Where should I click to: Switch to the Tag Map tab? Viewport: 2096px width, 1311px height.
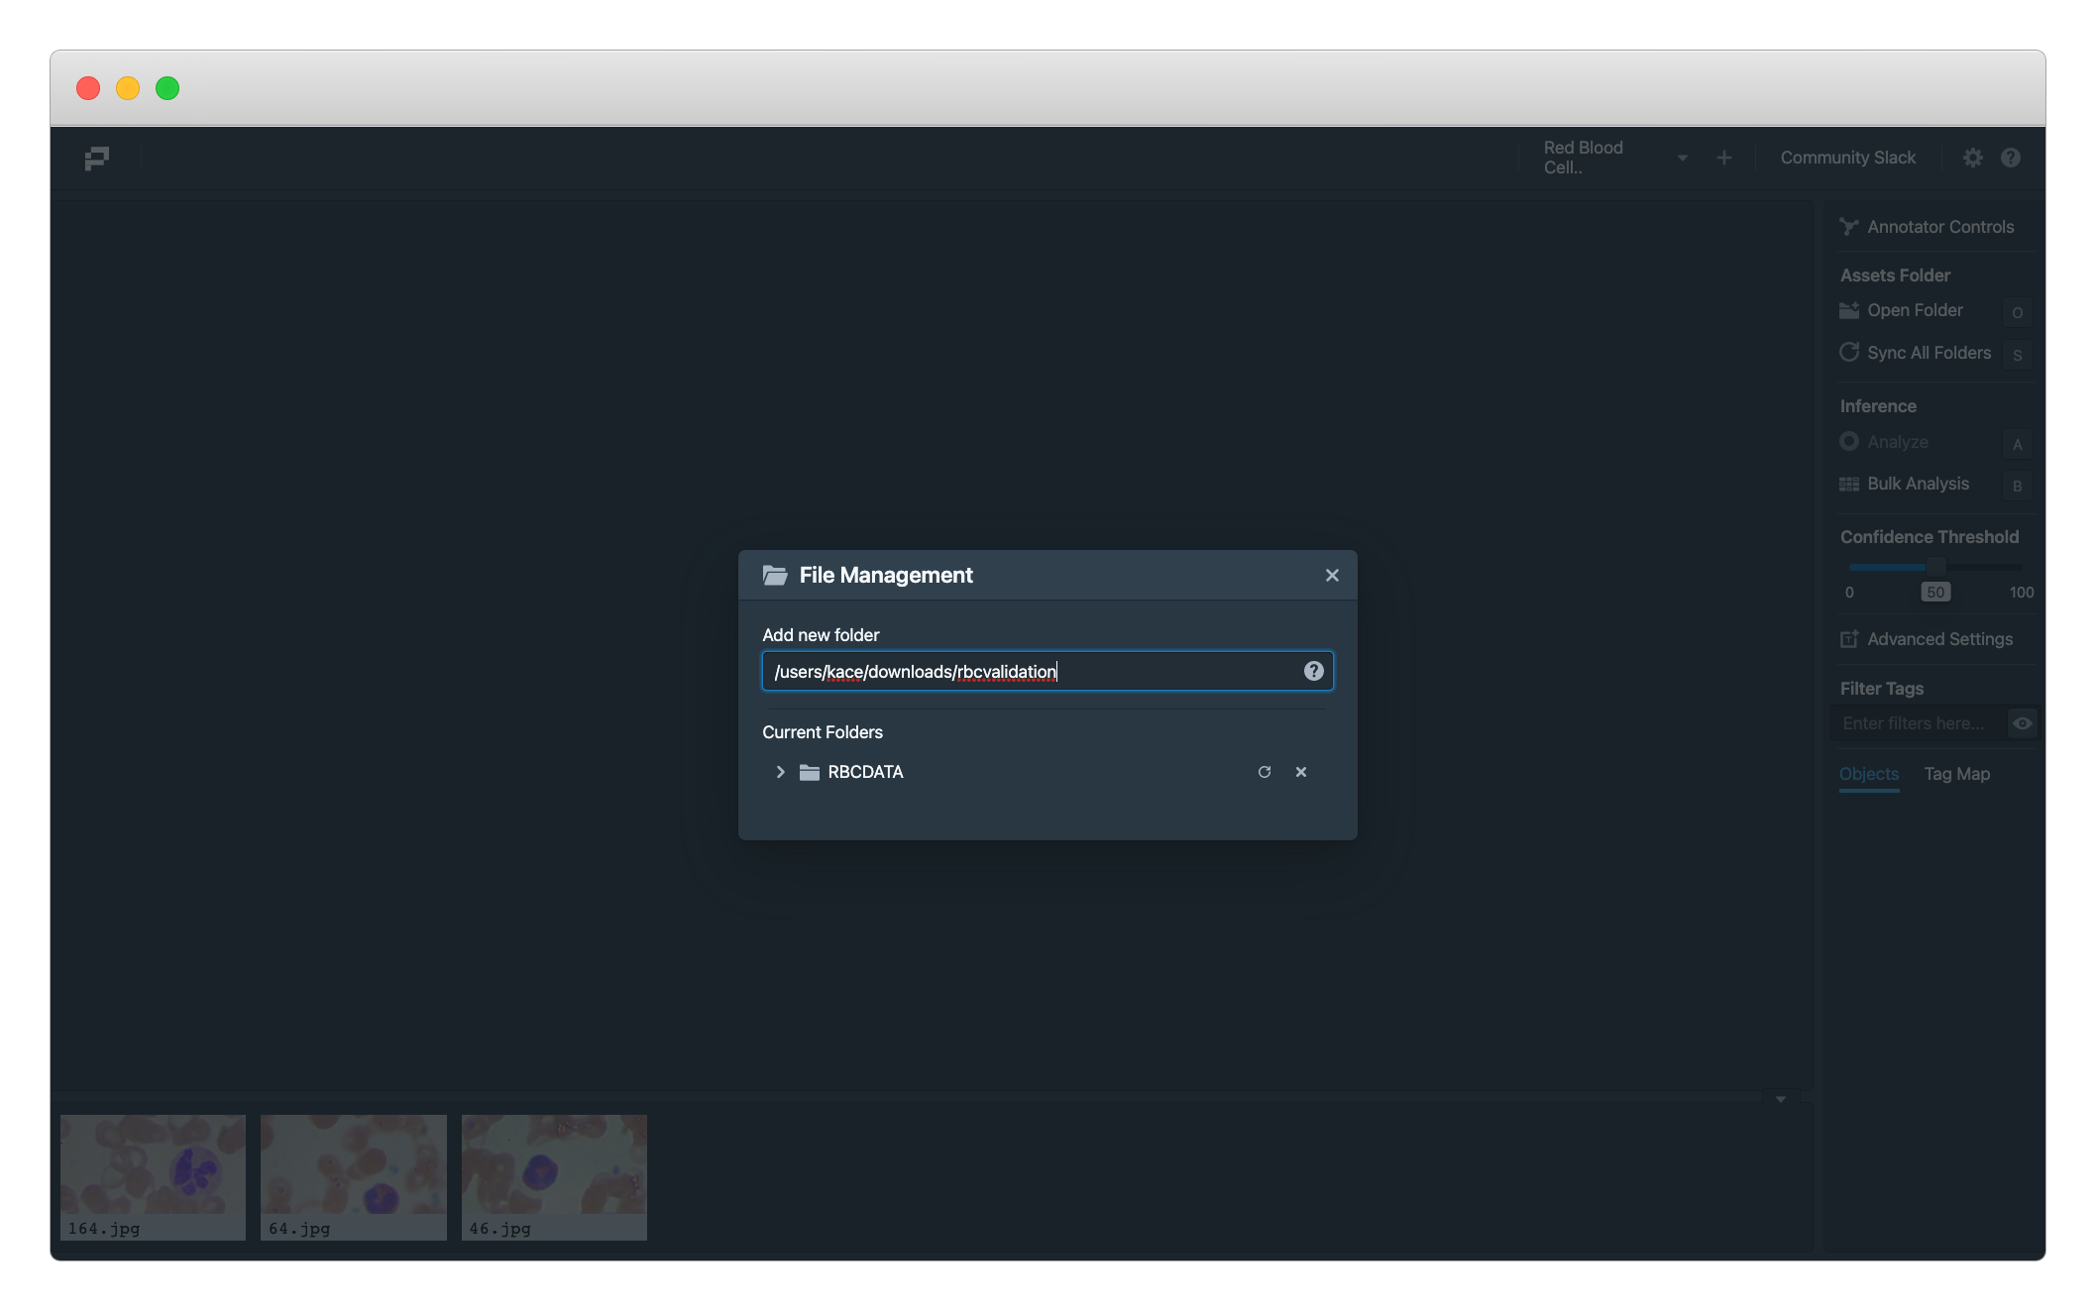(x=1957, y=774)
